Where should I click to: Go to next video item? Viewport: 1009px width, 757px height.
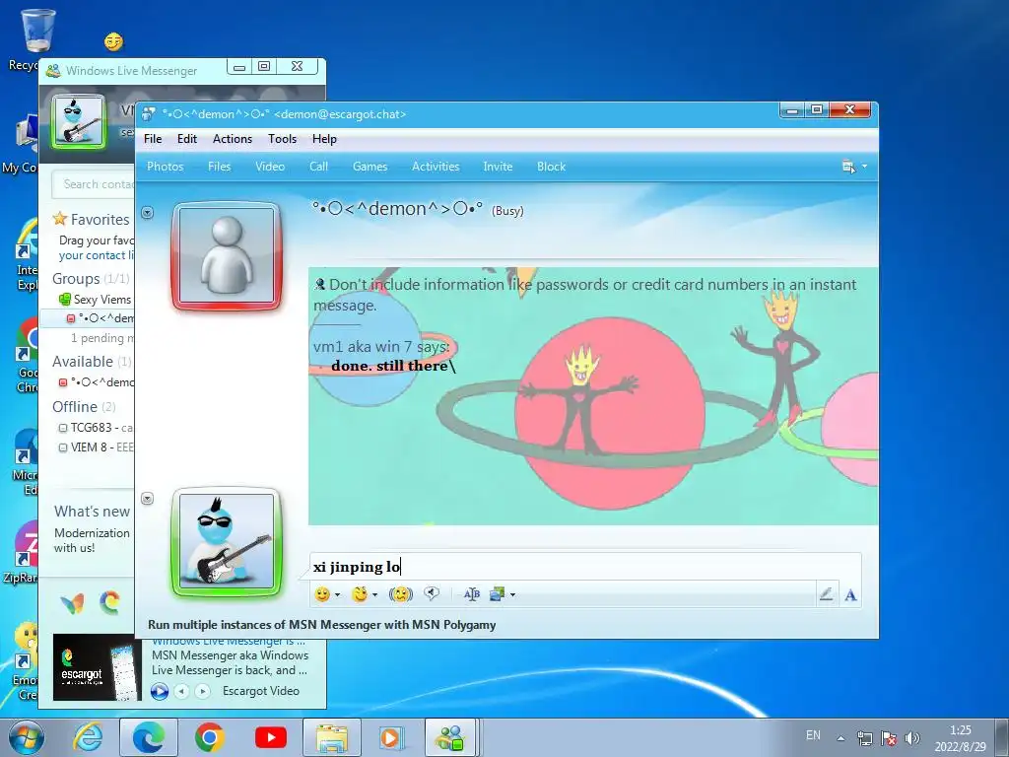tap(203, 691)
